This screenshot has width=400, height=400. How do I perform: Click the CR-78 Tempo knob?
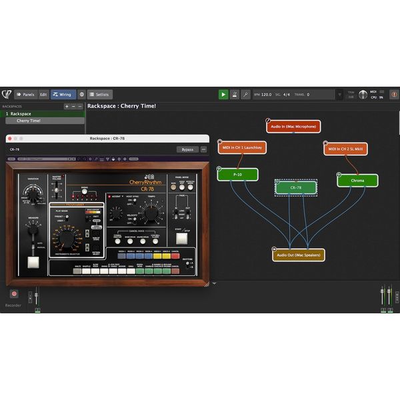(x=151, y=213)
